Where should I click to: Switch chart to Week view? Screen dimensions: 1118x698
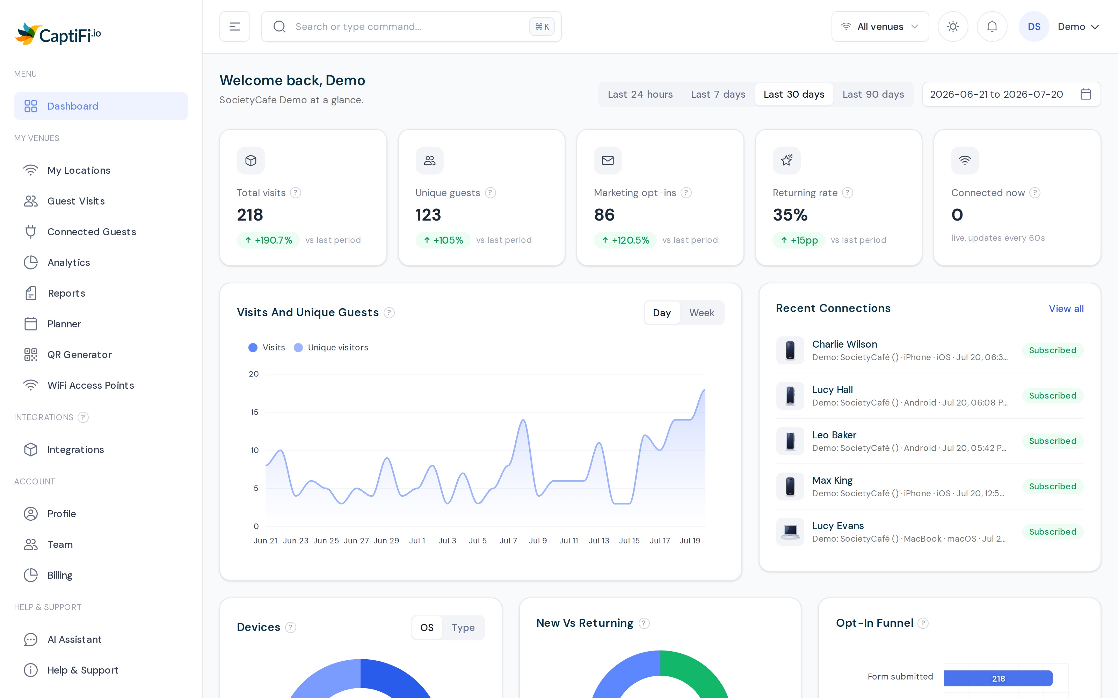(x=702, y=313)
